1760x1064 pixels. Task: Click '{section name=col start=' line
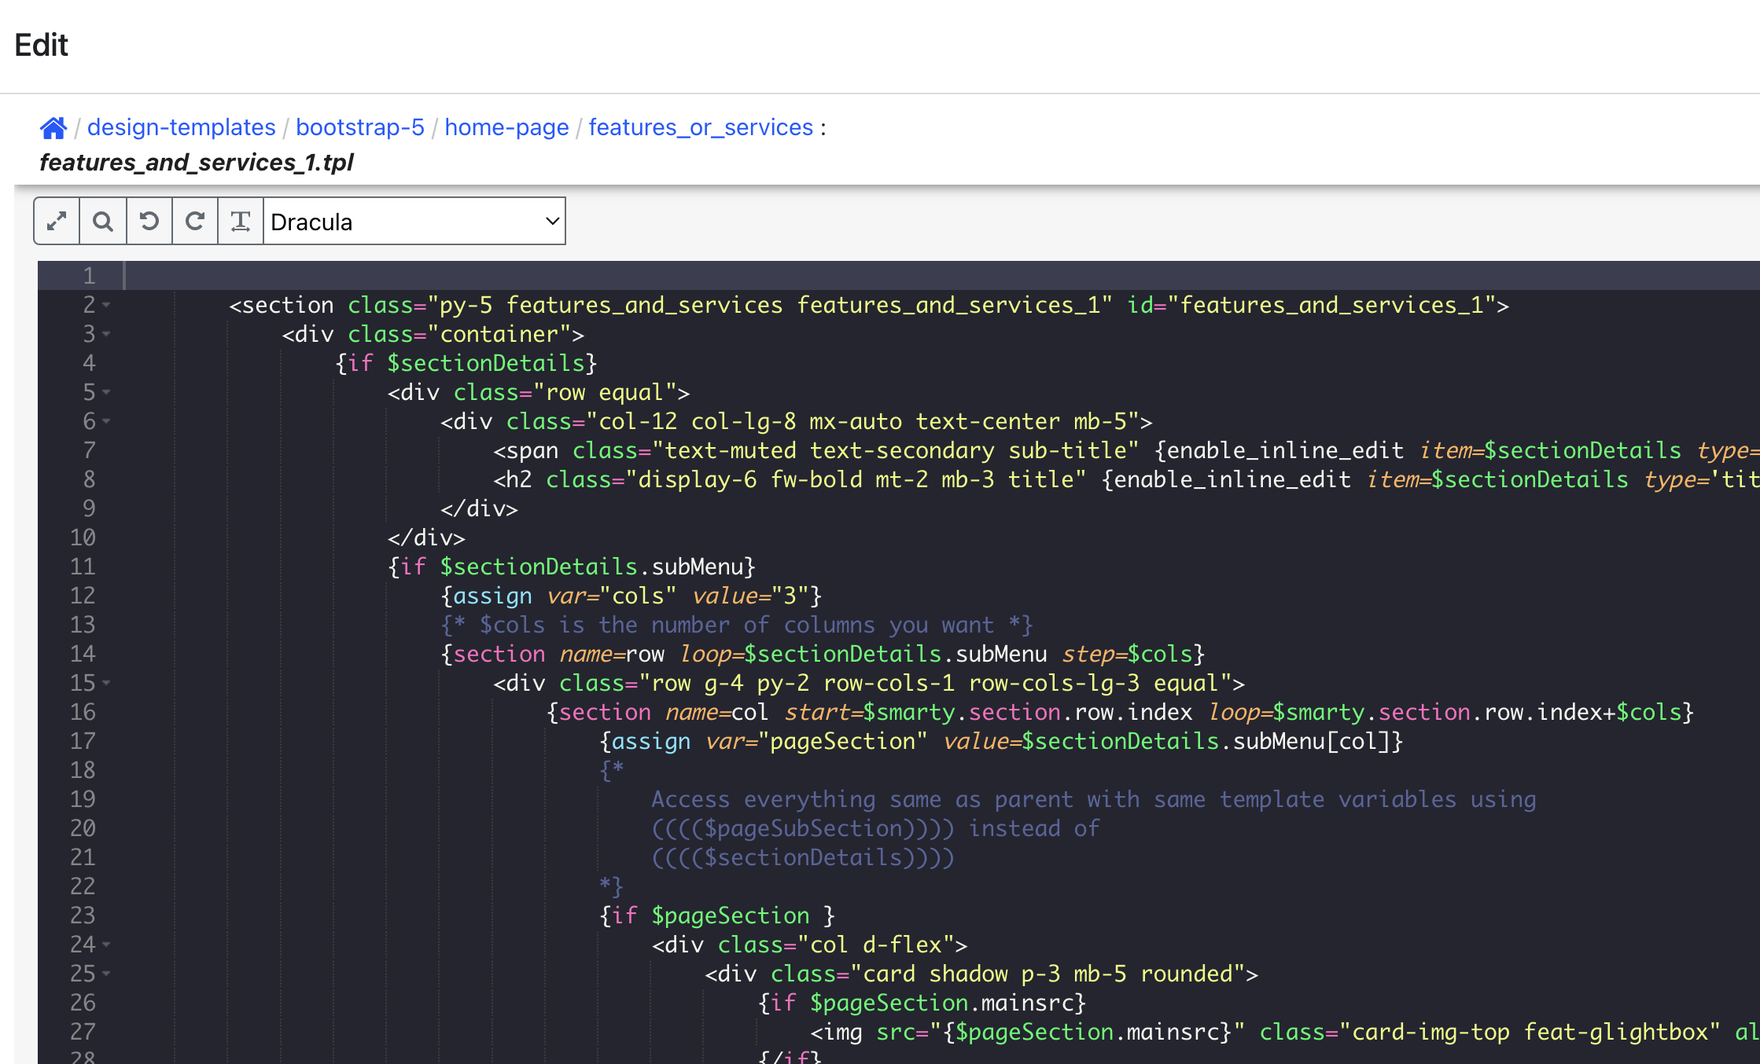click(x=1121, y=712)
